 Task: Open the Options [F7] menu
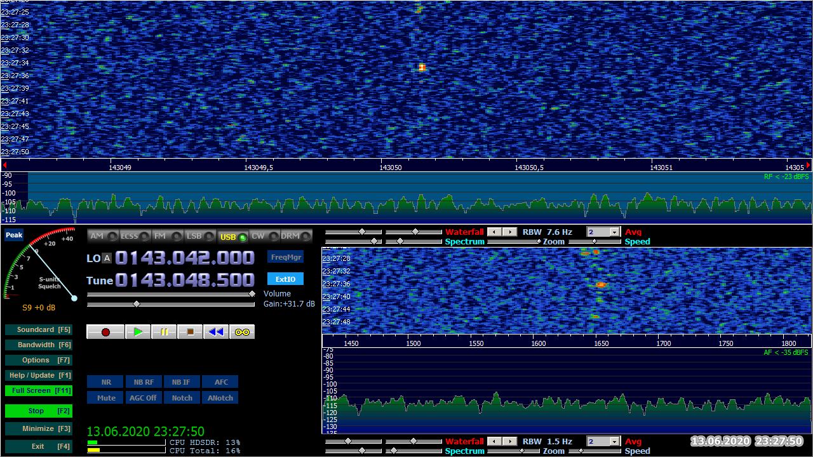point(39,360)
